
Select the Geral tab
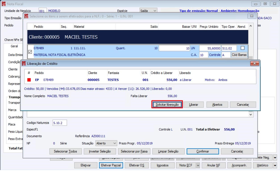(x=14, y=46)
